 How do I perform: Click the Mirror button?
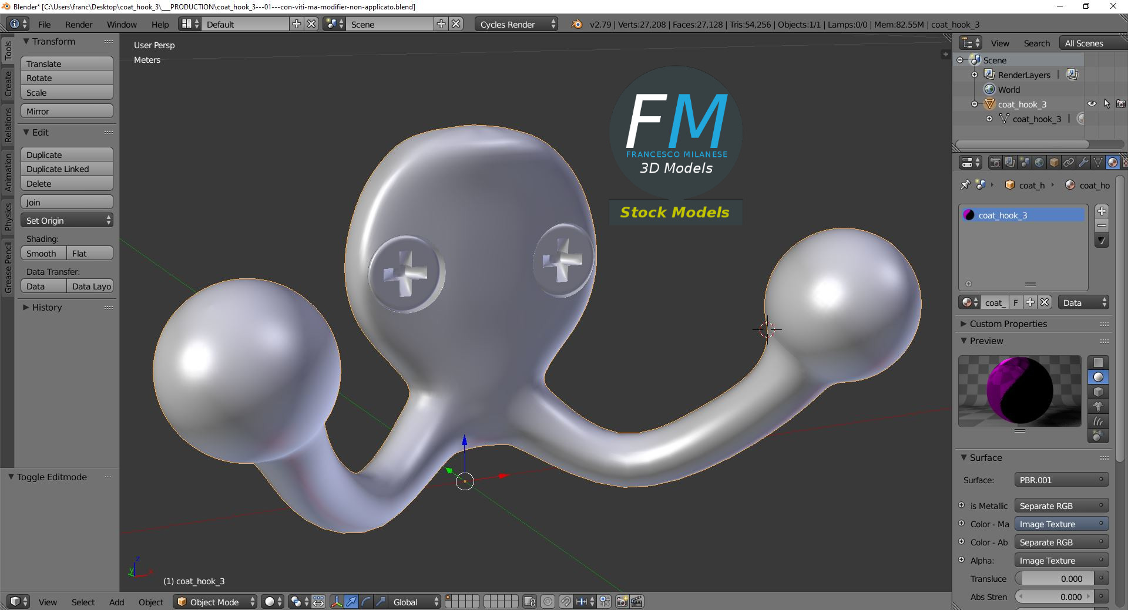coord(67,111)
